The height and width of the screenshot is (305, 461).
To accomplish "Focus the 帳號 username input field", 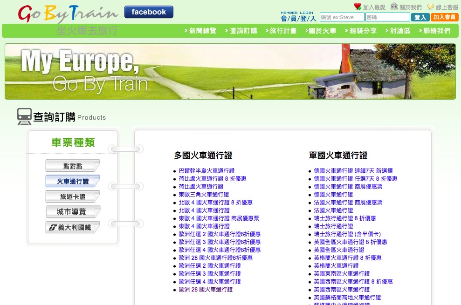I will pos(342,17).
